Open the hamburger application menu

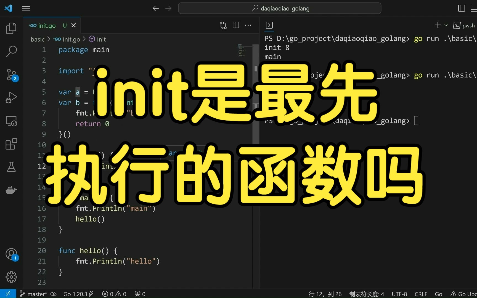(x=26, y=8)
